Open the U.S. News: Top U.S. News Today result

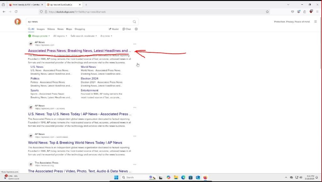(80, 114)
